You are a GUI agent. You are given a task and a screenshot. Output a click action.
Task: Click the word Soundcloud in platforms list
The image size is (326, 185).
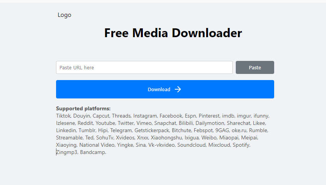tap(191, 145)
